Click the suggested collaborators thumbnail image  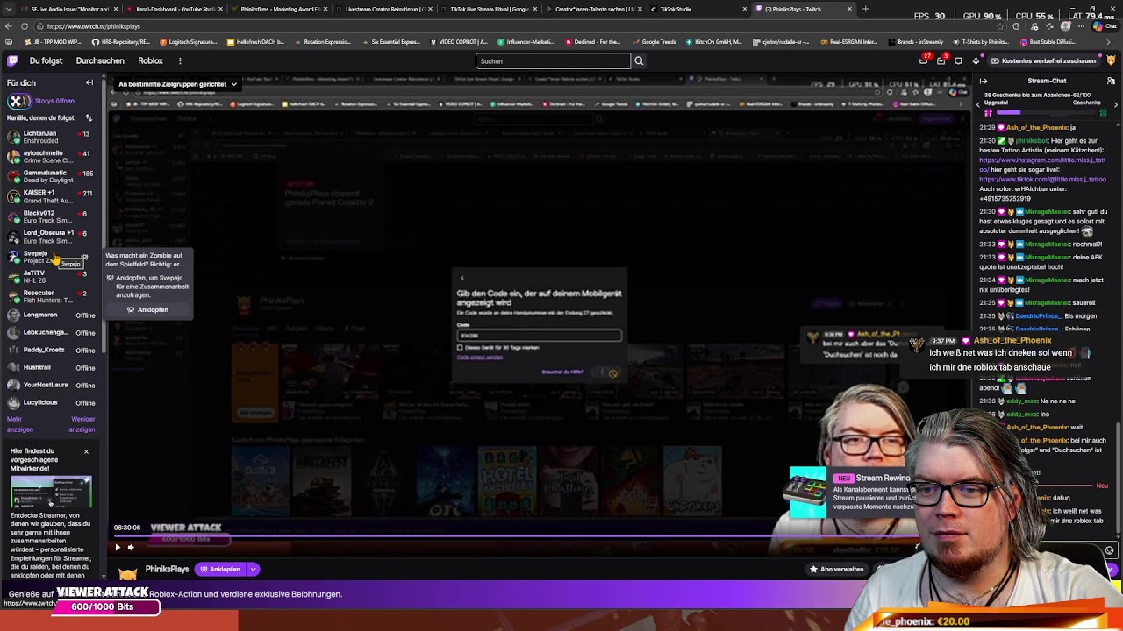(x=51, y=492)
